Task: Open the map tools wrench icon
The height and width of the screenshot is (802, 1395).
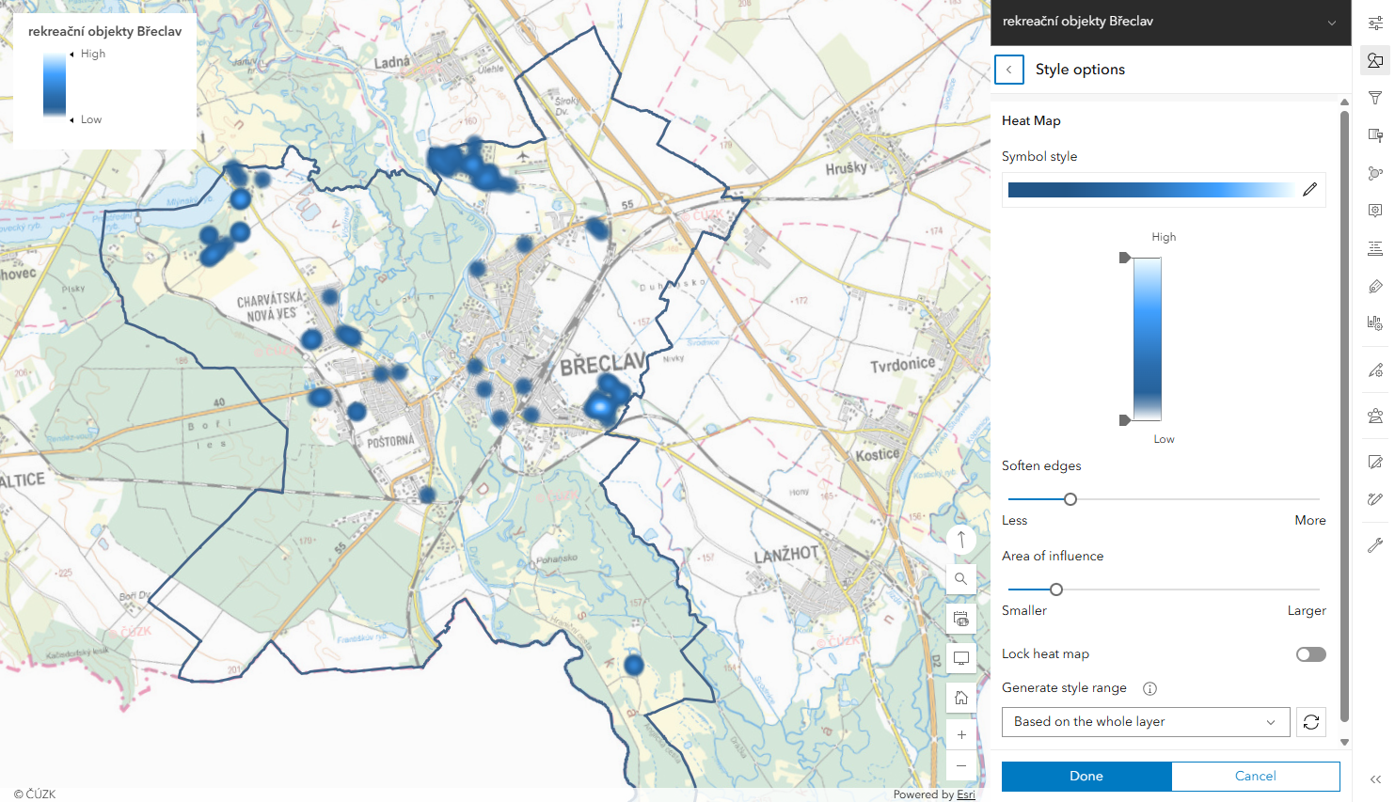Action: click(x=1374, y=545)
